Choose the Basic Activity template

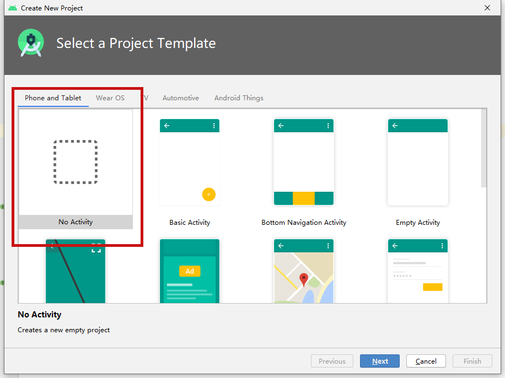[190, 163]
